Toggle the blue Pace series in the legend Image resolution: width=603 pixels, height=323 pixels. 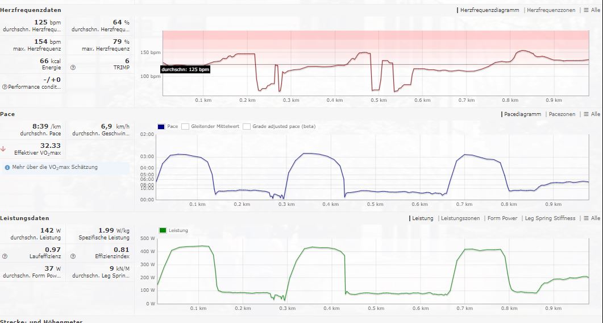[161, 127]
